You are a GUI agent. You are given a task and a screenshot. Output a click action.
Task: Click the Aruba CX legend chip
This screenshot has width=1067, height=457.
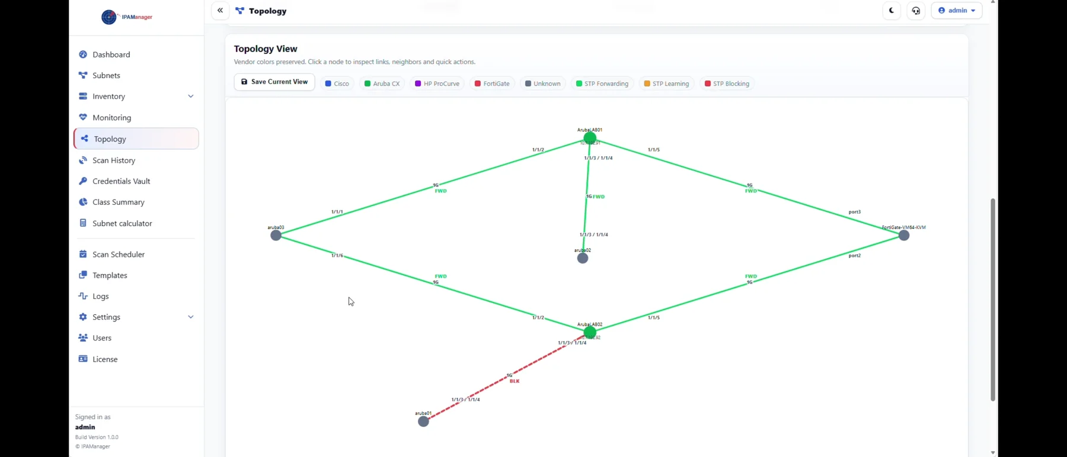[382, 83]
